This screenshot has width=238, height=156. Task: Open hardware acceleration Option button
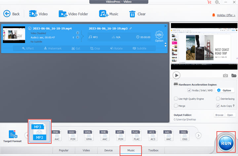click(x=225, y=90)
